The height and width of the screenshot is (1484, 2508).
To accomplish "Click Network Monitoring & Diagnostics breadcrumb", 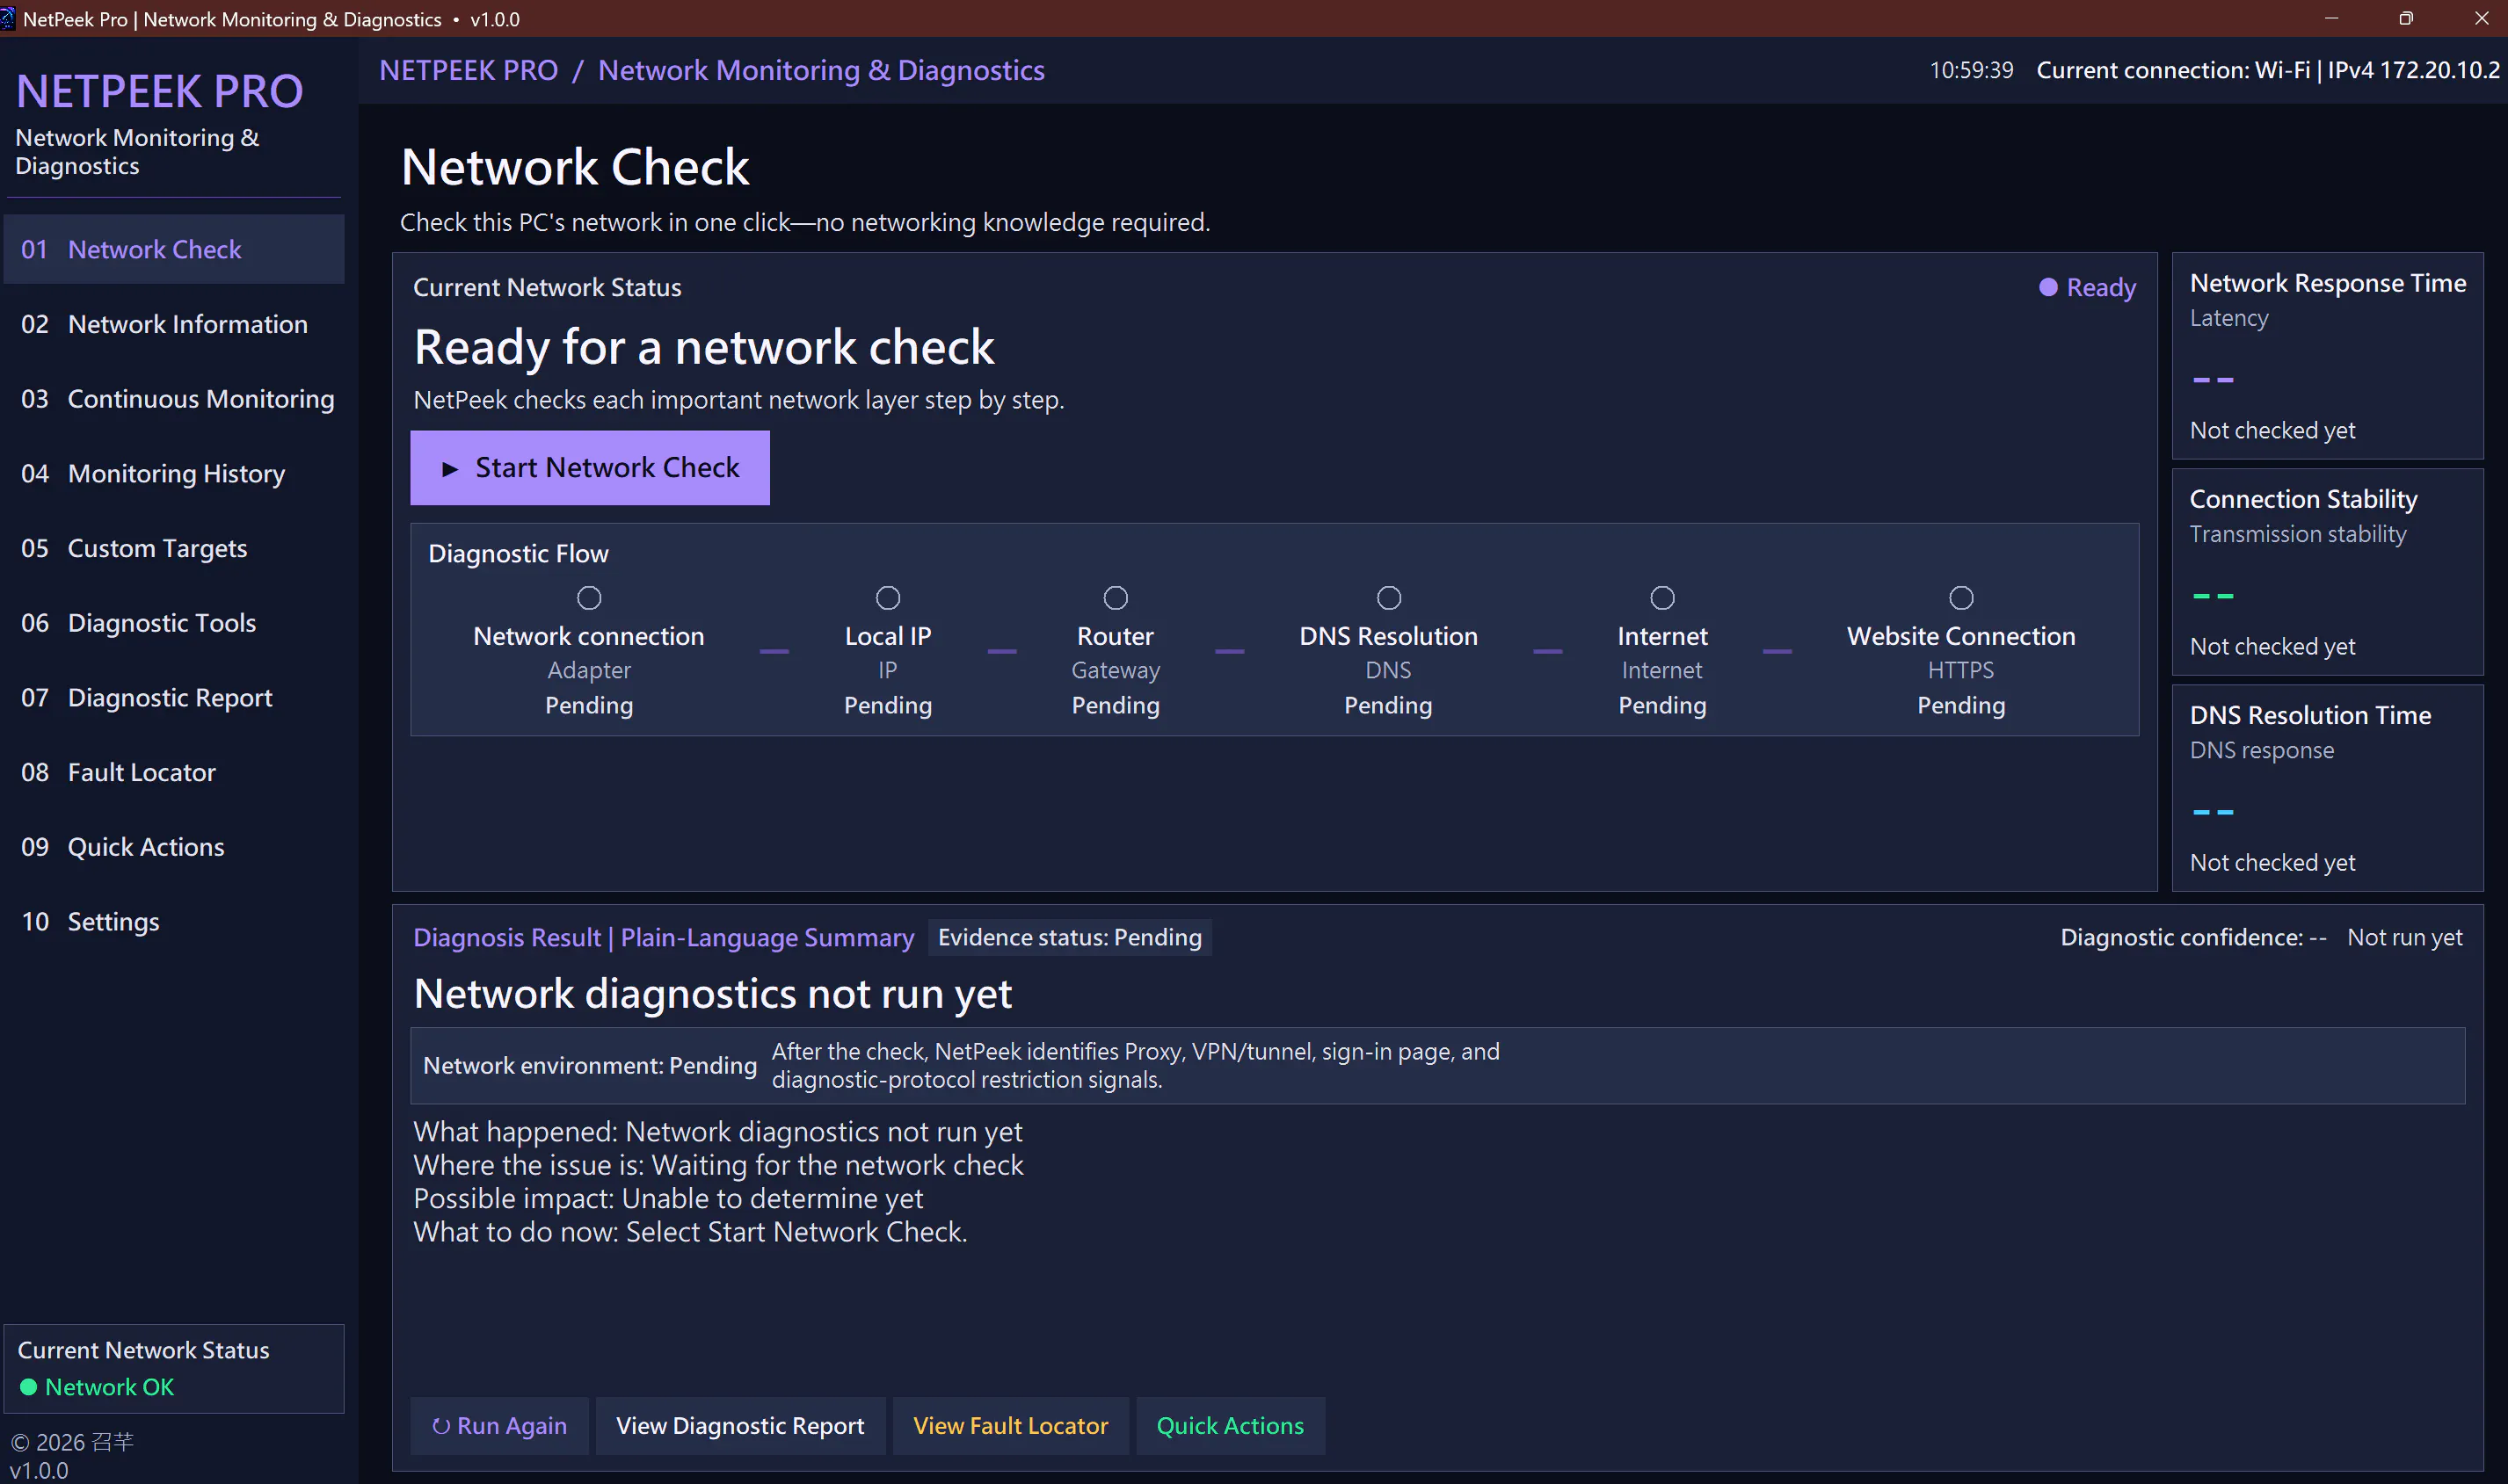I will coord(821,70).
